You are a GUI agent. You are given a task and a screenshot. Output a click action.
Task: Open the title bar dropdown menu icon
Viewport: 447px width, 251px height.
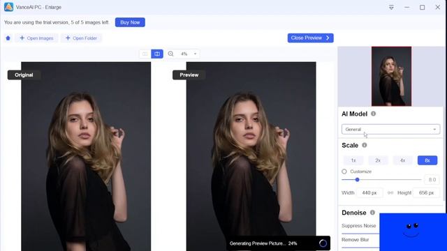[x=391, y=8]
